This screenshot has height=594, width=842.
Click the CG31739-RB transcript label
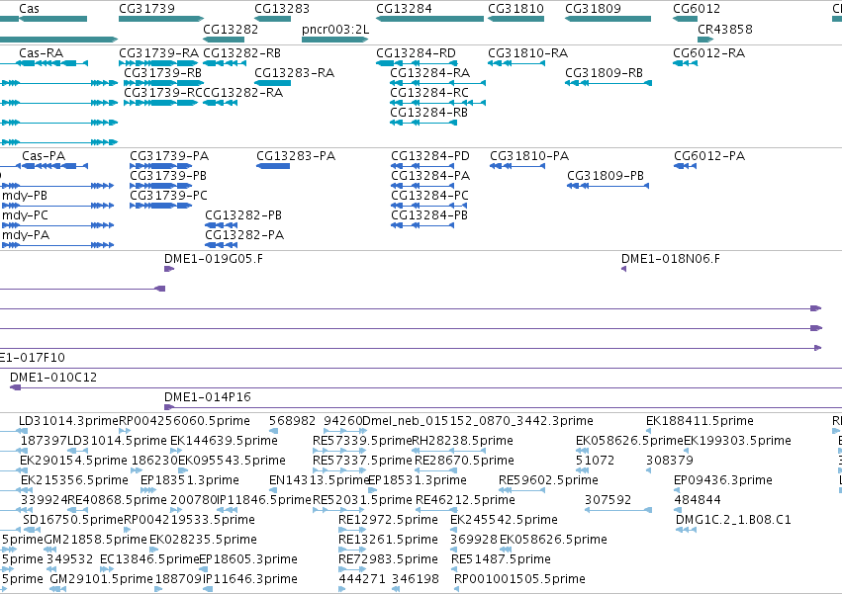[162, 73]
